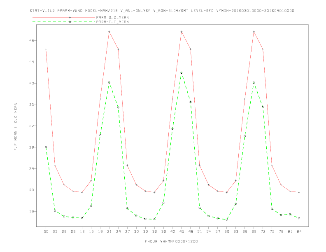The width and height of the screenshot is (326, 252).
Task: Click red line peak marker at hour 21
Action: coord(109,32)
